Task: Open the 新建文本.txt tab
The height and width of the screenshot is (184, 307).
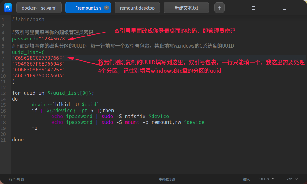Action: (187, 8)
